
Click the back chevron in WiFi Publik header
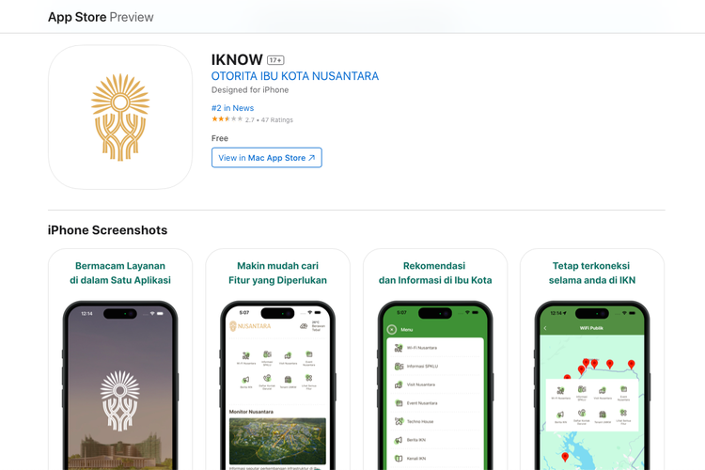coord(545,328)
